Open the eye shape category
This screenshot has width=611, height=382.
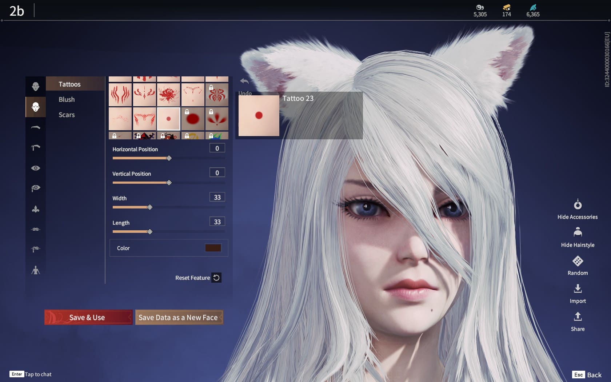click(36, 168)
